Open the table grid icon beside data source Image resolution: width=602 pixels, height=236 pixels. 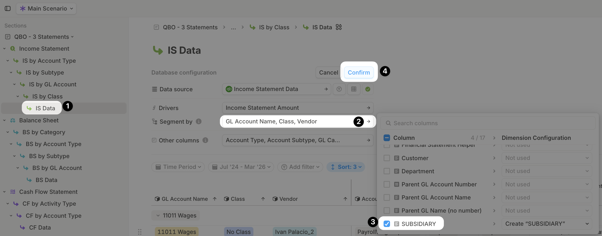[354, 89]
